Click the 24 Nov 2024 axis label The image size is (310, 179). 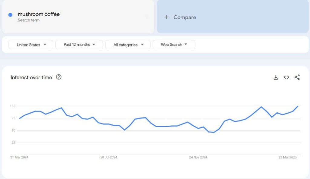tap(198, 157)
